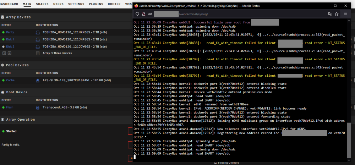Open the Cache device link
Viewport: 355px width, 165px height.
pos(10,80)
